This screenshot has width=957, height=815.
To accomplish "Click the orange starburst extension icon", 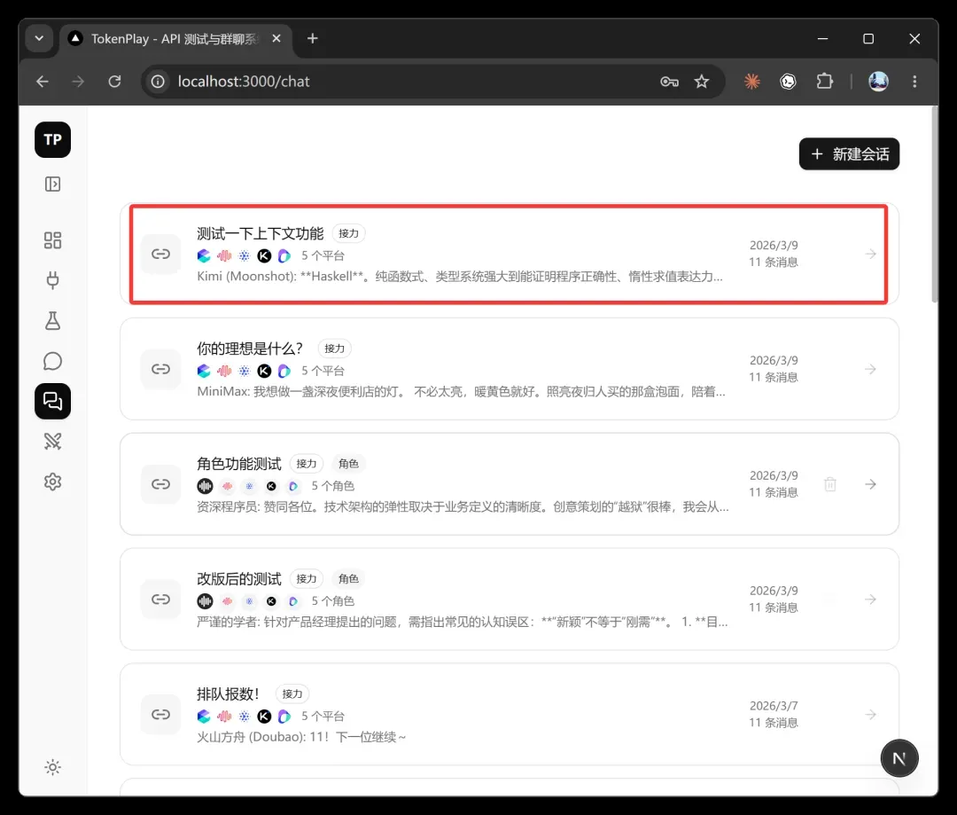I will (752, 82).
